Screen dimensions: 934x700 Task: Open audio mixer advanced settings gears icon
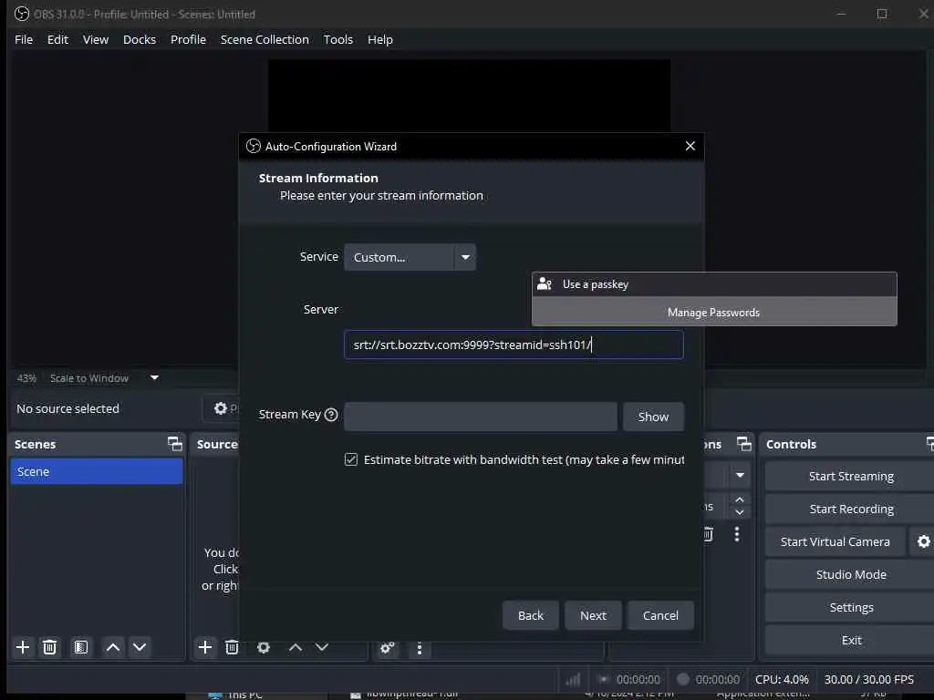click(387, 648)
